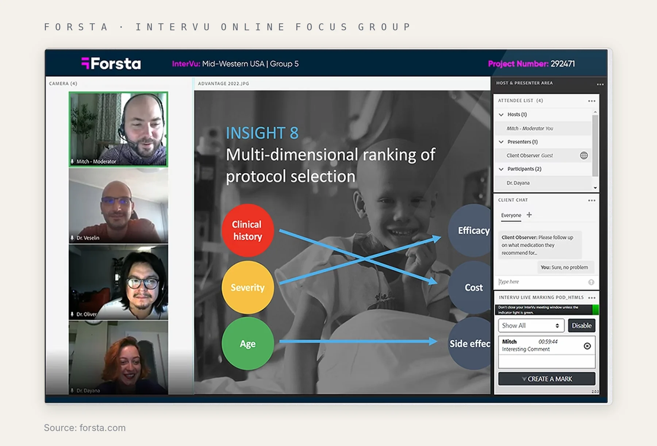Open InterVu Live Marking pod options menu
Screen dimensions: 657x446
click(592, 298)
